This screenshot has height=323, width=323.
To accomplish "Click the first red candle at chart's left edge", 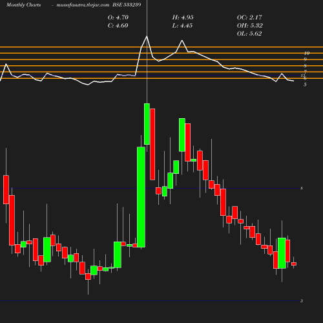I will pyautogui.click(x=6, y=189).
